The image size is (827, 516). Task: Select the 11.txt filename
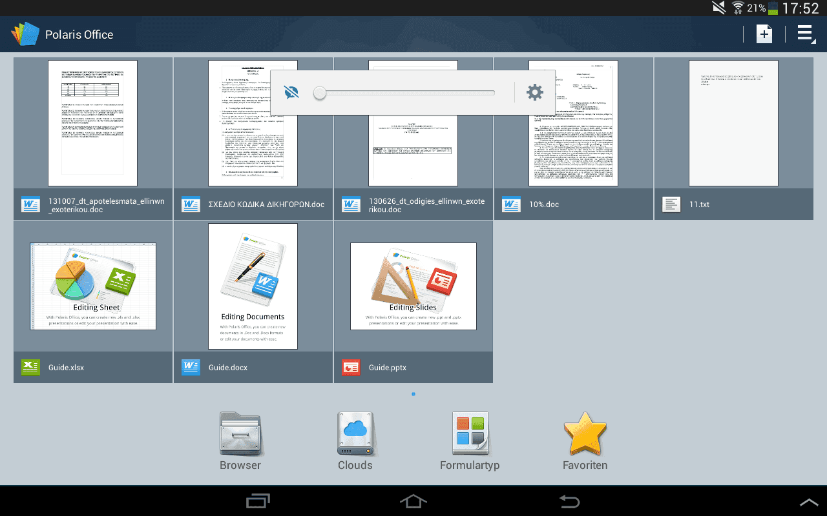pos(699,204)
